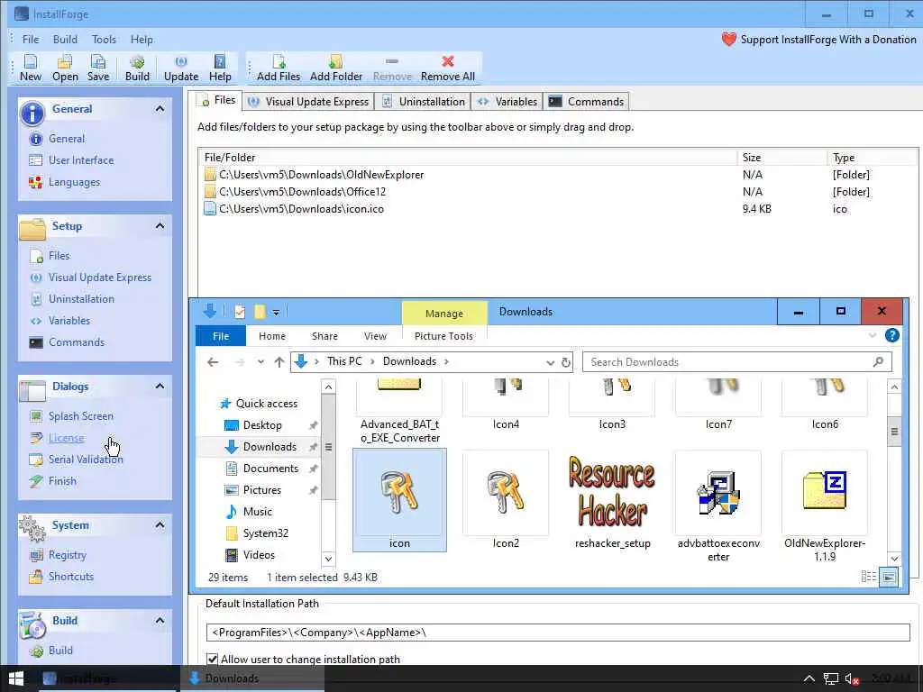923x692 pixels.
Task: Collapse the Dialogs sidebar section
Action: click(x=160, y=386)
